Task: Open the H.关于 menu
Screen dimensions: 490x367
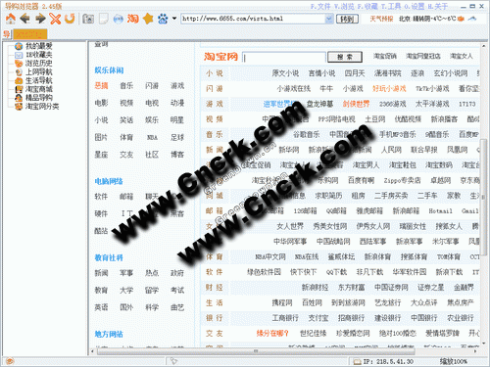Action: pos(438,6)
